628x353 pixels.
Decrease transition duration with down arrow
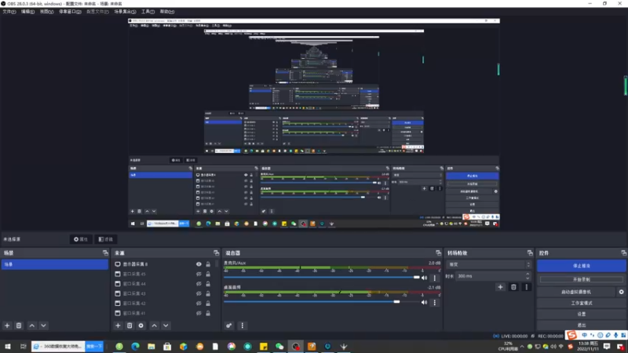click(x=528, y=278)
